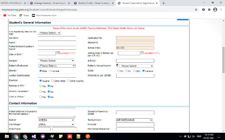Open the Medium dropdown
Screen dimensions: 225x140
56,61
